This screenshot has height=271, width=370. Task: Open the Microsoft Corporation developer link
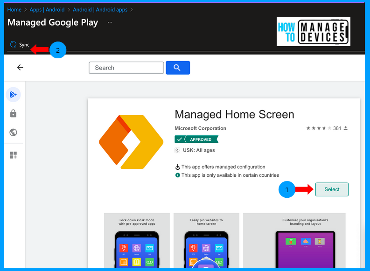200,128
